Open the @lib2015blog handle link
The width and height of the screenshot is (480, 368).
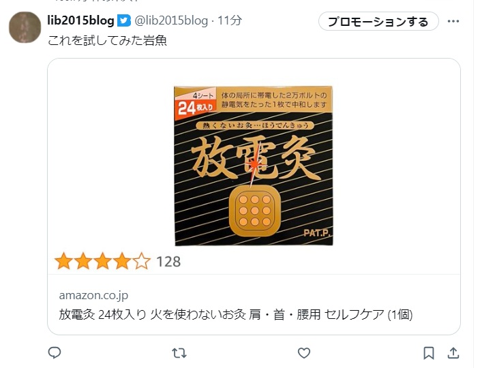click(x=171, y=20)
